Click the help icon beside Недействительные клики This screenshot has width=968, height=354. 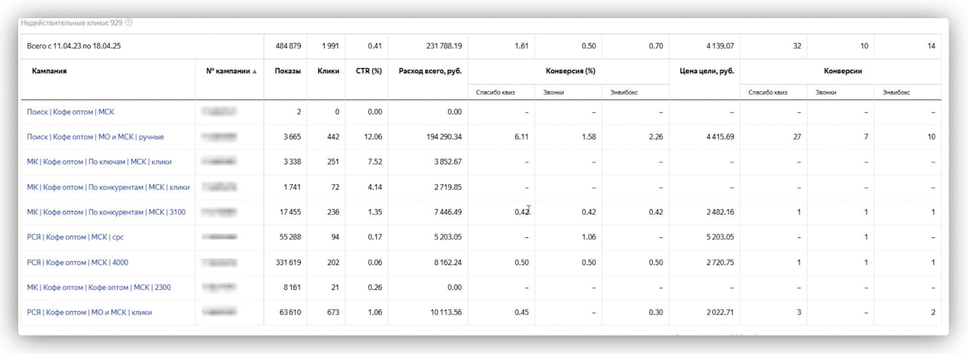click(x=129, y=23)
